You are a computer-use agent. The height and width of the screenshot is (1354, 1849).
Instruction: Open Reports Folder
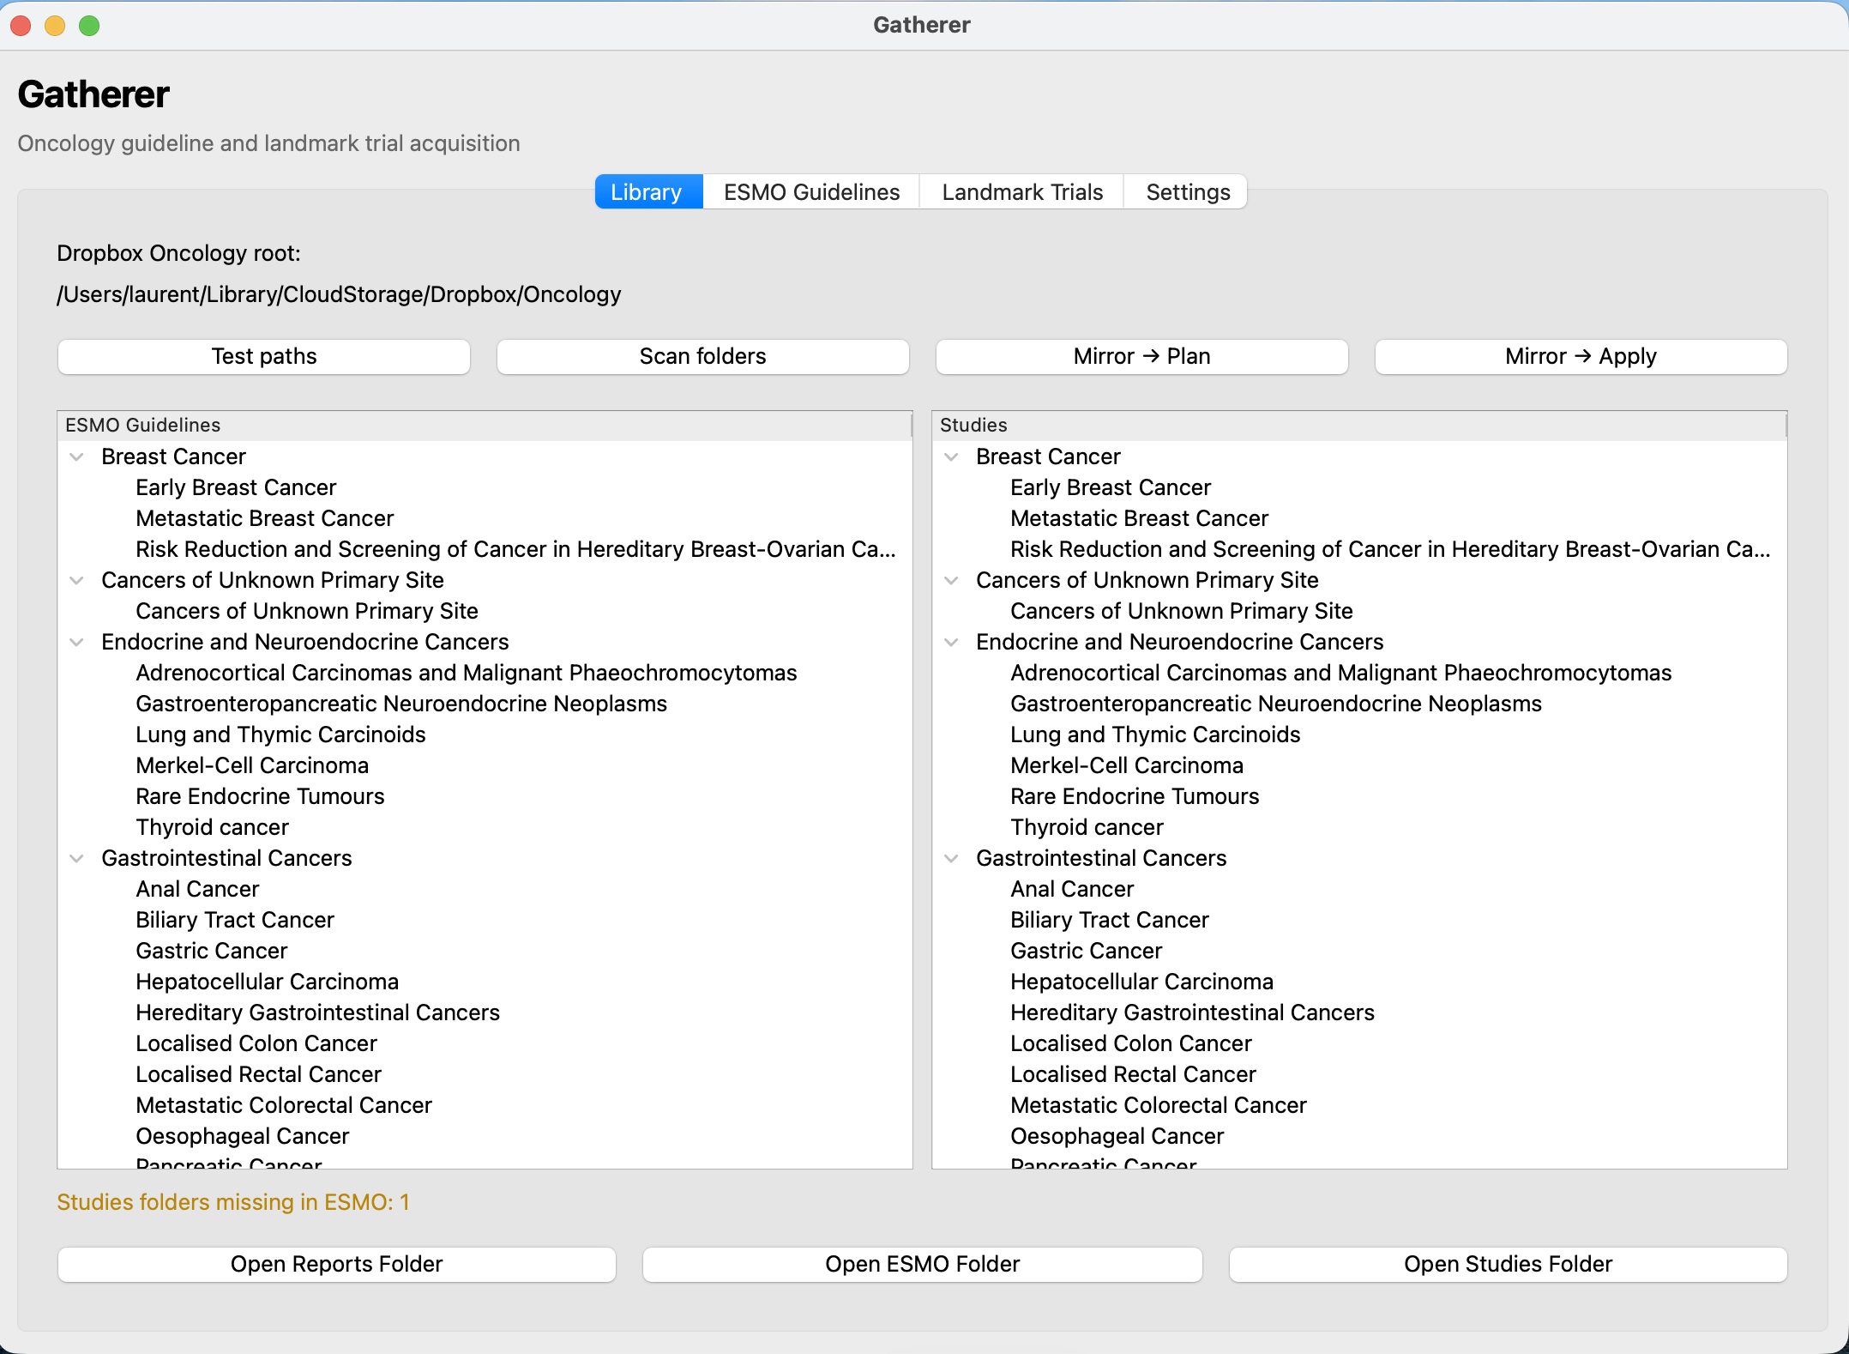(337, 1264)
